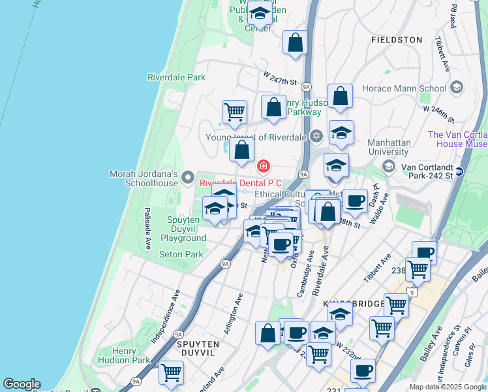This screenshot has height=392, width=488.
Task: Click the Waldo Ave street label
Action: [380, 208]
